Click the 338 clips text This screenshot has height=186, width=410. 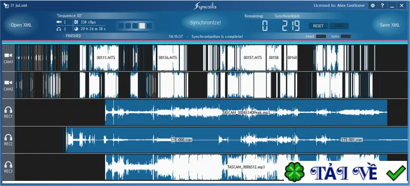pos(88,22)
